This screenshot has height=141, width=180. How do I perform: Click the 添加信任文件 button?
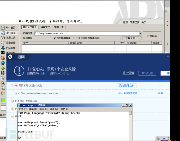[127, 85]
